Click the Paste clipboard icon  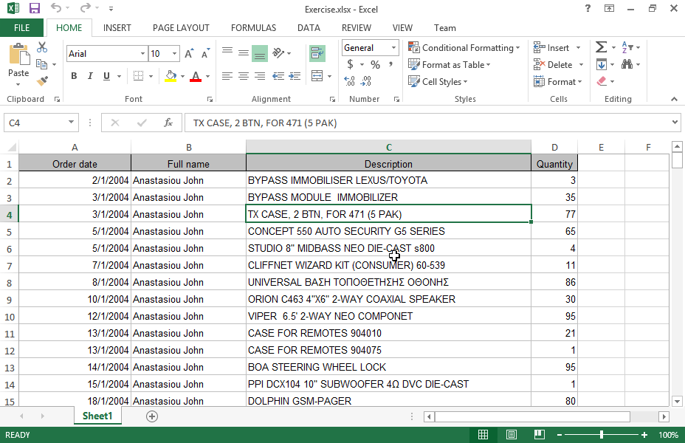(18, 54)
